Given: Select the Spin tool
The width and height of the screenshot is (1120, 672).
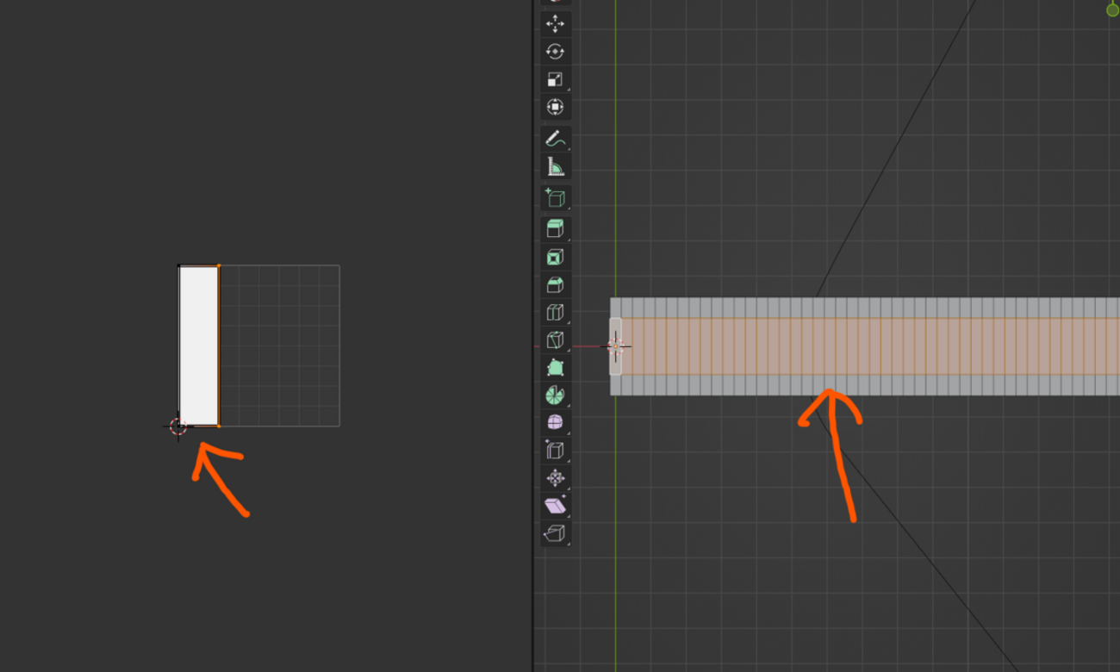Looking at the screenshot, I should (556, 396).
